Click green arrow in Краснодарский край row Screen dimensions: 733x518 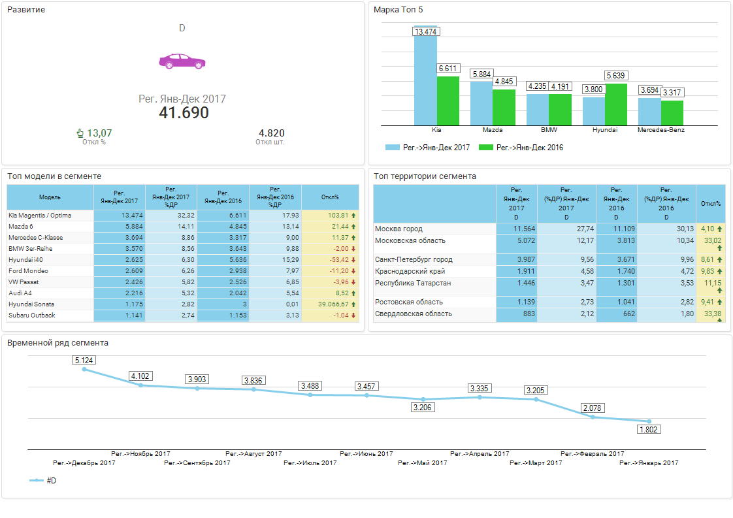pos(720,271)
